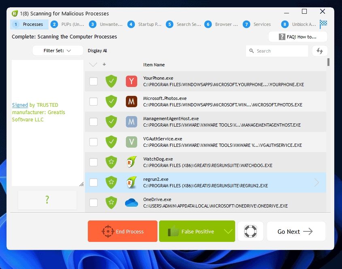This screenshot has height=269, width=342.
Task: Open step 3 Unwanted tab
Action: 106,24
